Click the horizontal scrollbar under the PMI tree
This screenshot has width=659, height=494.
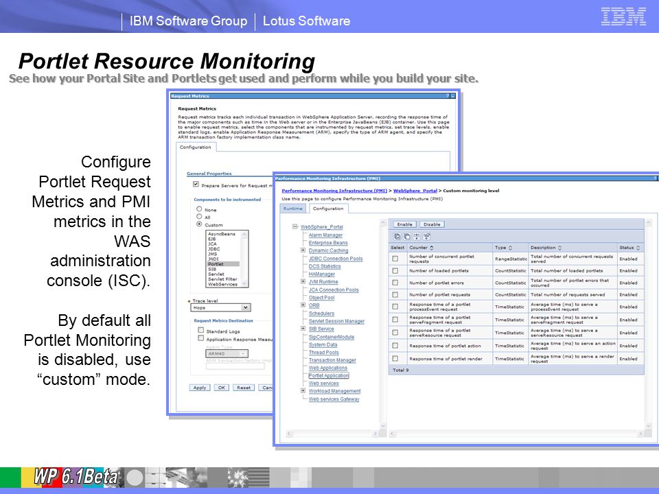[x=332, y=433]
